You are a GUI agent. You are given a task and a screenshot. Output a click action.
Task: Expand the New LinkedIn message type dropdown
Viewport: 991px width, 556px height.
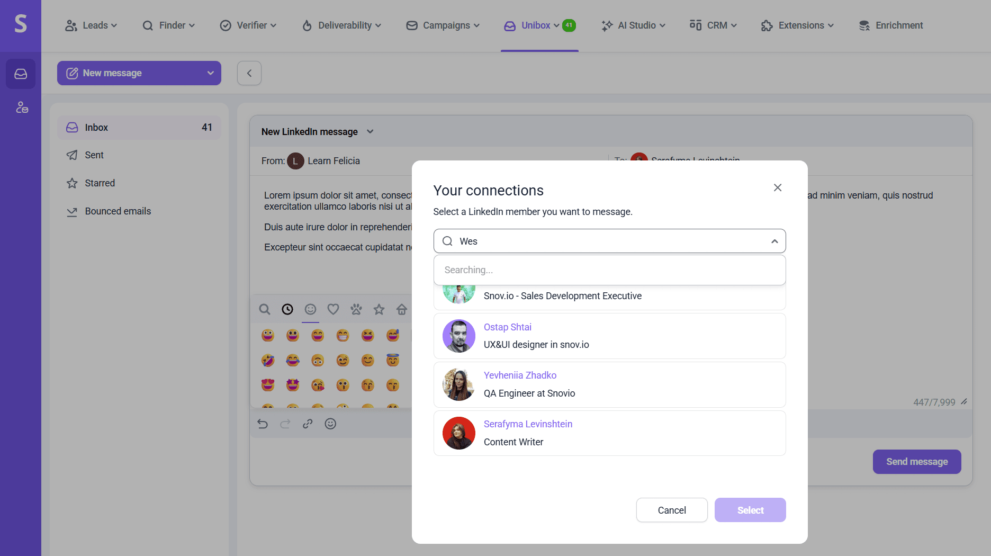(x=370, y=132)
